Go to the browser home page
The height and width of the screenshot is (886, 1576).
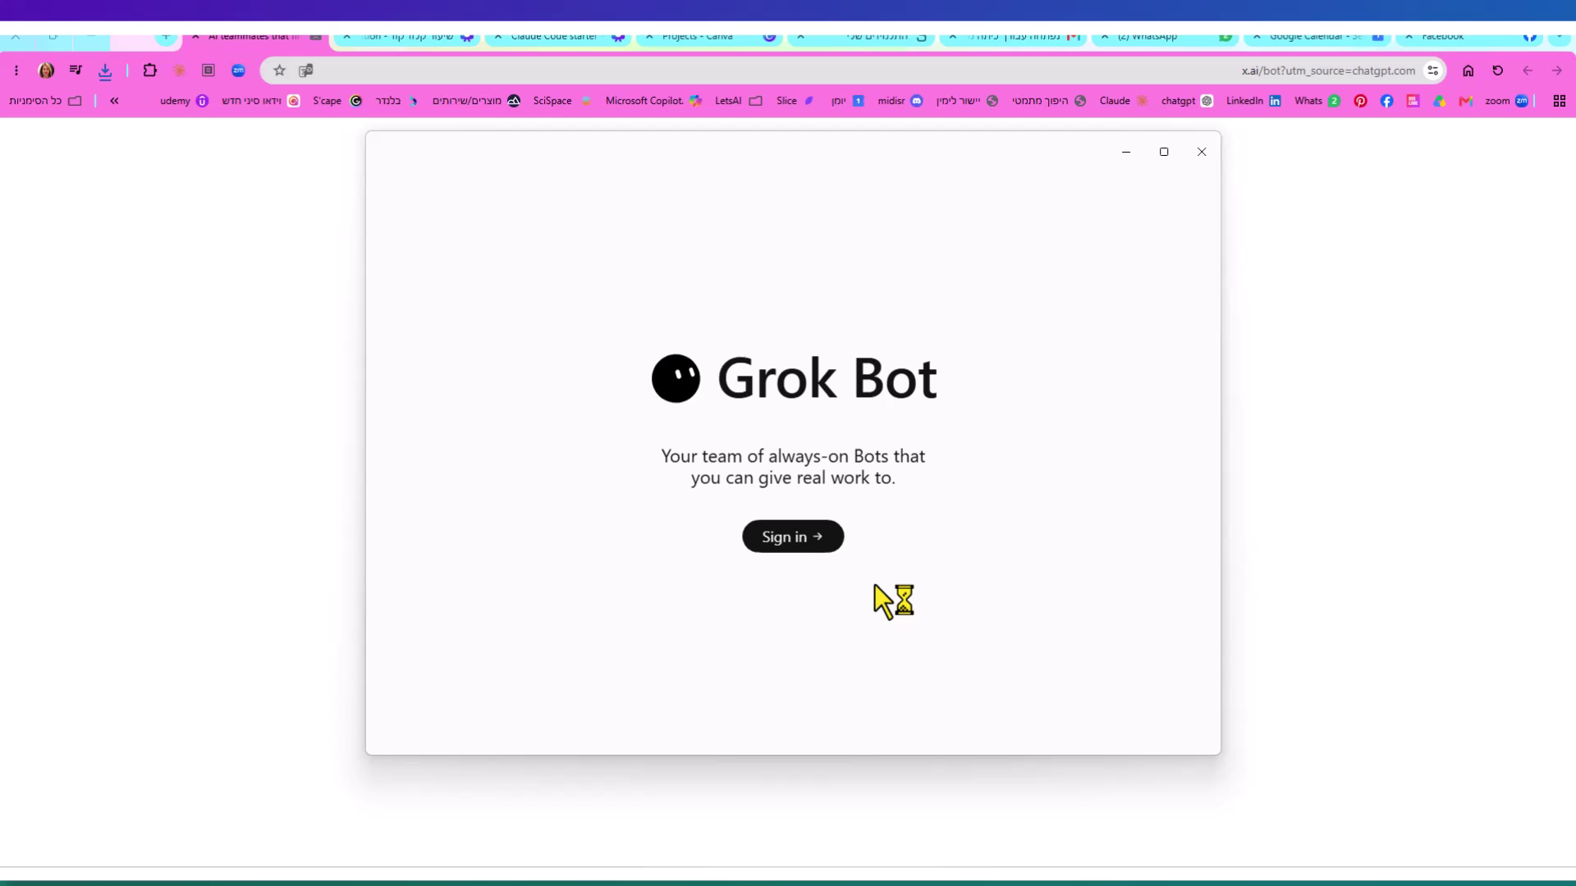coord(1468,71)
